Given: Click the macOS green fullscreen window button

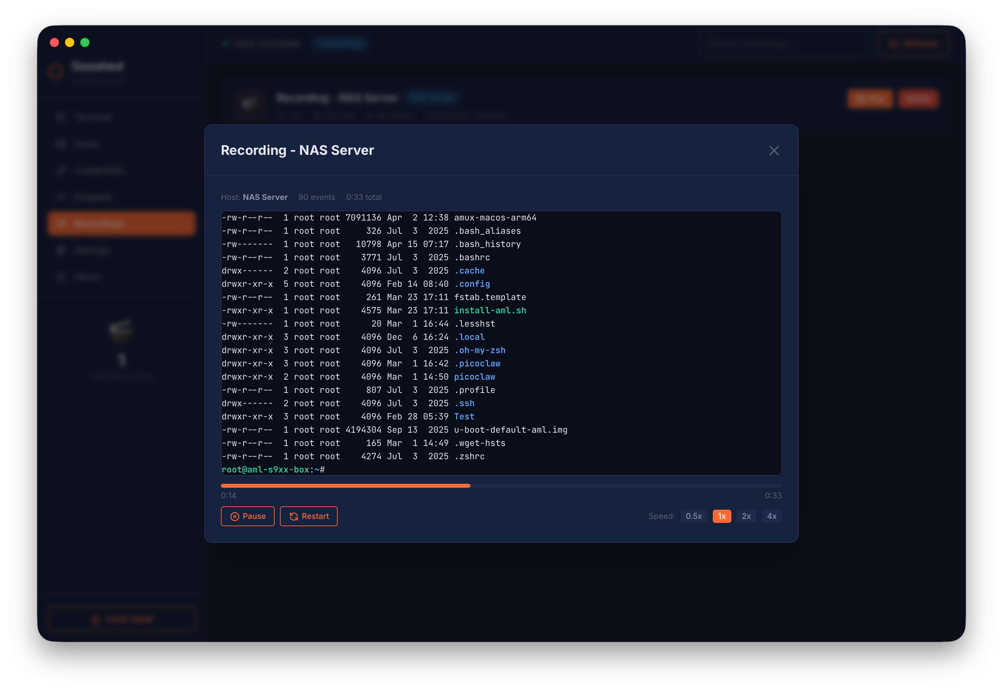Looking at the screenshot, I should click(x=85, y=42).
